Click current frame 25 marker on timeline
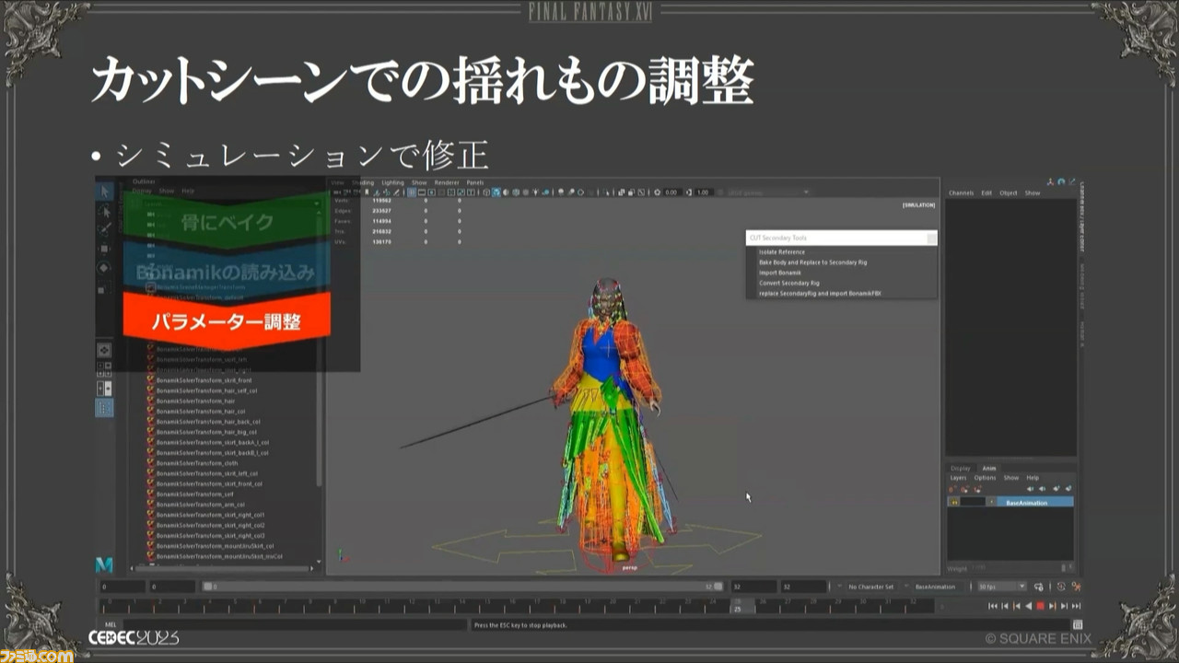Viewport: 1179px width, 663px height. pos(739,607)
